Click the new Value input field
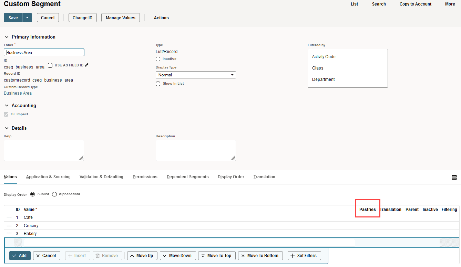The height and width of the screenshot is (267, 461). pyautogui.click(x=189, y=243)
